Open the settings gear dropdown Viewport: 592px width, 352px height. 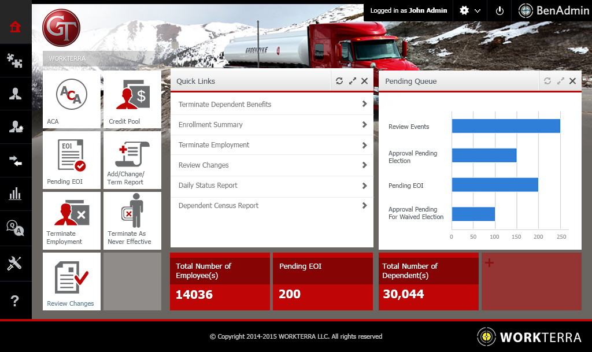tap(469, 10)
